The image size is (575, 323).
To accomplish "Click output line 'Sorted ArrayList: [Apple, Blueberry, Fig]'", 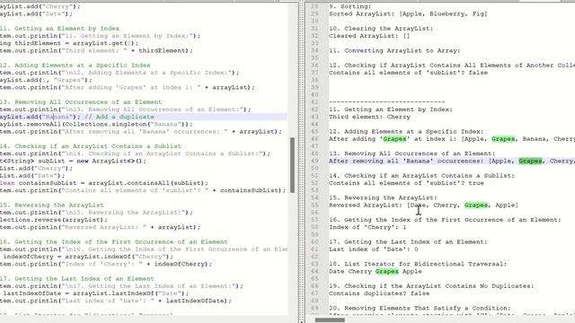I will (408, 14).
